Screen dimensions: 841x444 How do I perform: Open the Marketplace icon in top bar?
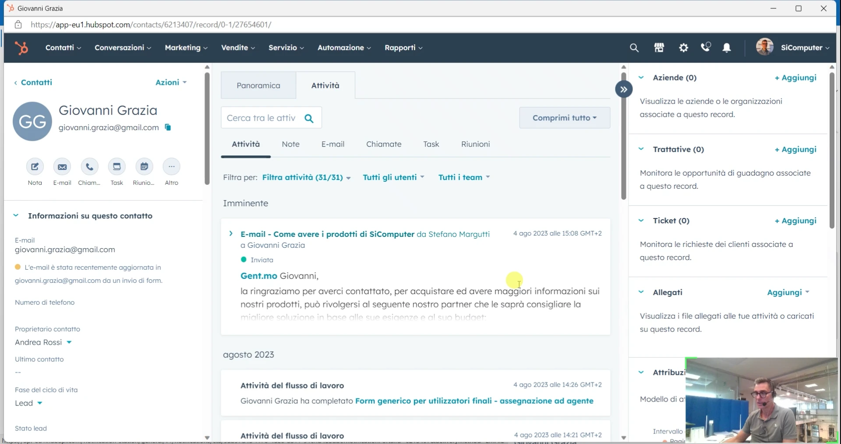(659, 48)
